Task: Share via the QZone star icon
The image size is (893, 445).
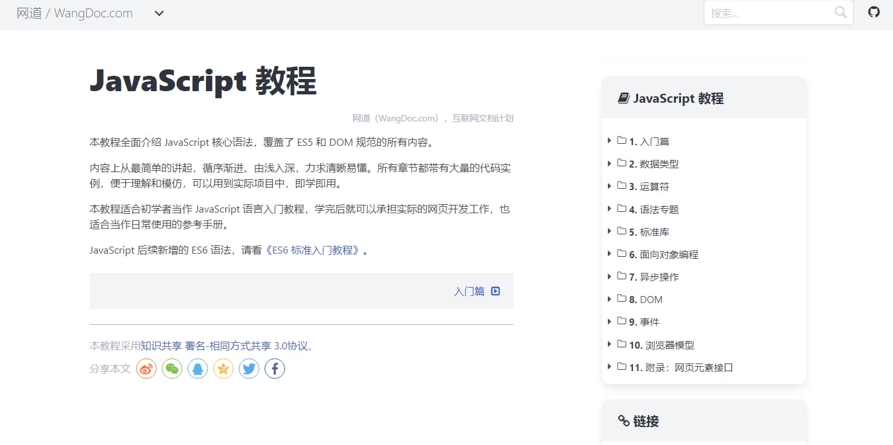Action: point(223,369)
